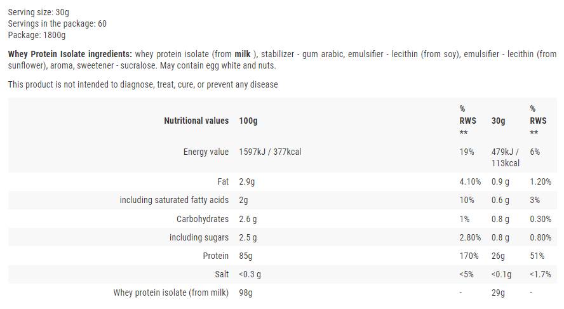Click the 'Servings in the package: 60' line
This screenshot has height=309, width=564.
click(57, 24)
